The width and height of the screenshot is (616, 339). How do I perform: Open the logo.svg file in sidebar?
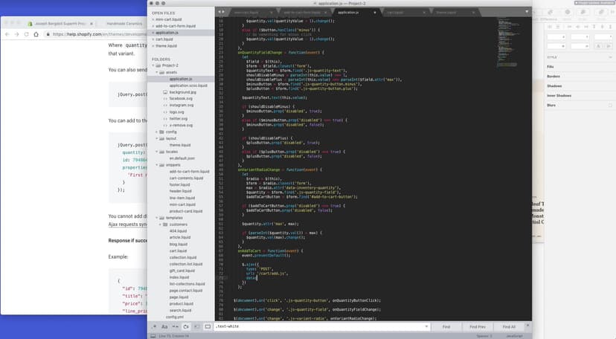(178, 112)
